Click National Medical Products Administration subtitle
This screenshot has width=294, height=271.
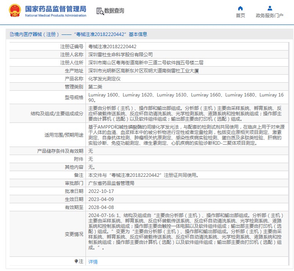click(56, 16)
